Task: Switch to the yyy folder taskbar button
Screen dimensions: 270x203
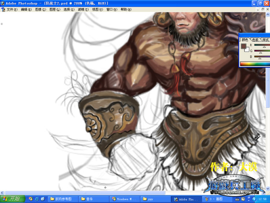Action: point(155,199)
